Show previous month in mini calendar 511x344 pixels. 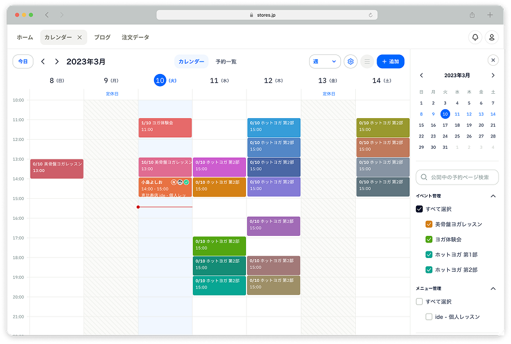[421, 75]
